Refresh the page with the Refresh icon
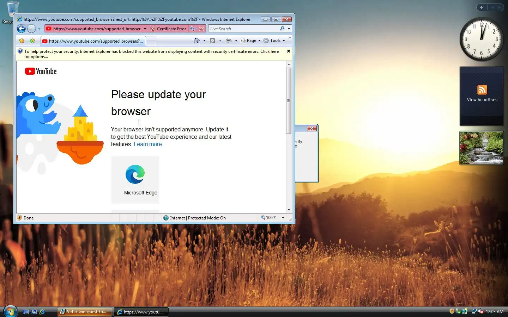 (193, 29)
